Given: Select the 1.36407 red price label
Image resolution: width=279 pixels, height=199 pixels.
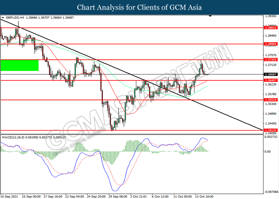Looking at the screenshot, I should (x=271, y=80).
